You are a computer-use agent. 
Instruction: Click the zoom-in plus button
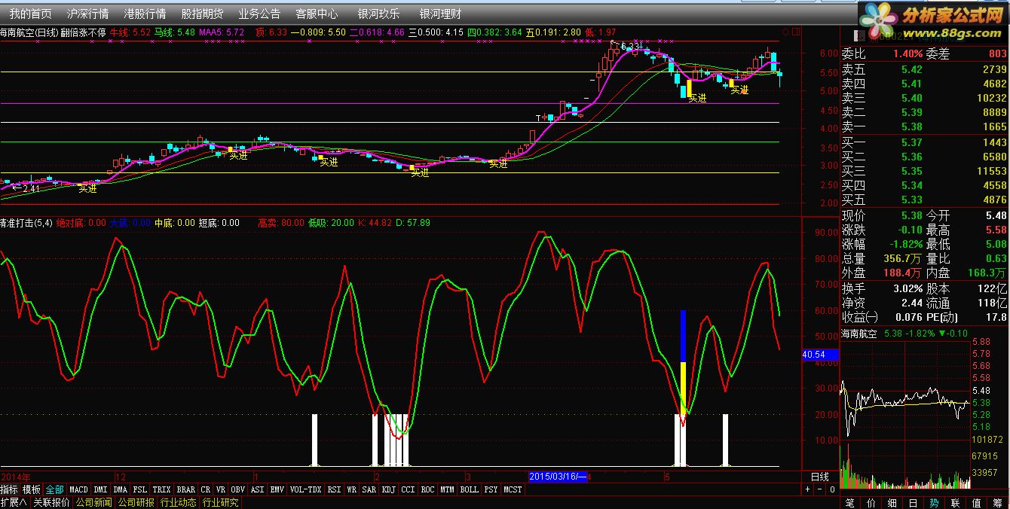click(807, 489)
